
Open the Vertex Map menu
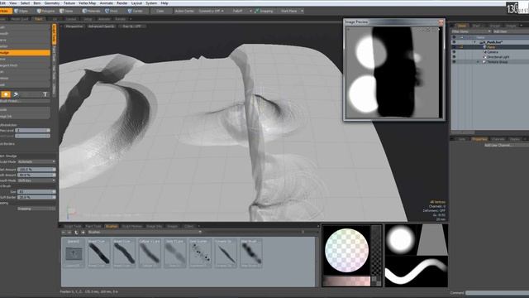pos(88,3)
